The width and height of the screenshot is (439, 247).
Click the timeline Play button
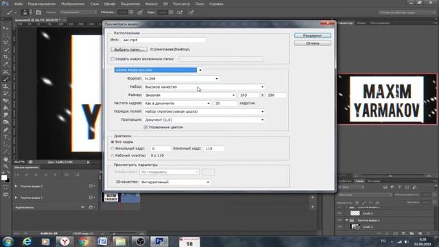[36, 175]
